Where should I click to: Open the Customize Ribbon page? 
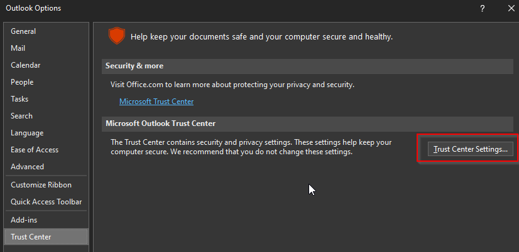[x=41, y=185]
